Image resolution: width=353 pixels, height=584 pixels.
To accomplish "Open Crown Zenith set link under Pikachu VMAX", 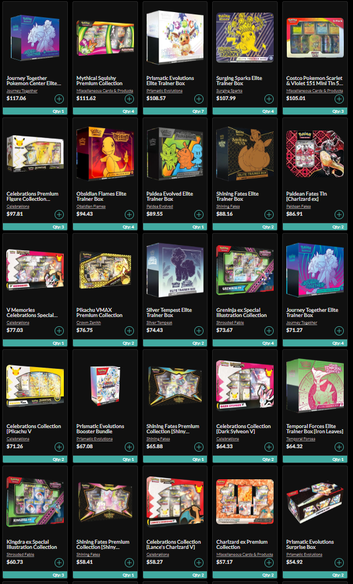I will (89, 323).
